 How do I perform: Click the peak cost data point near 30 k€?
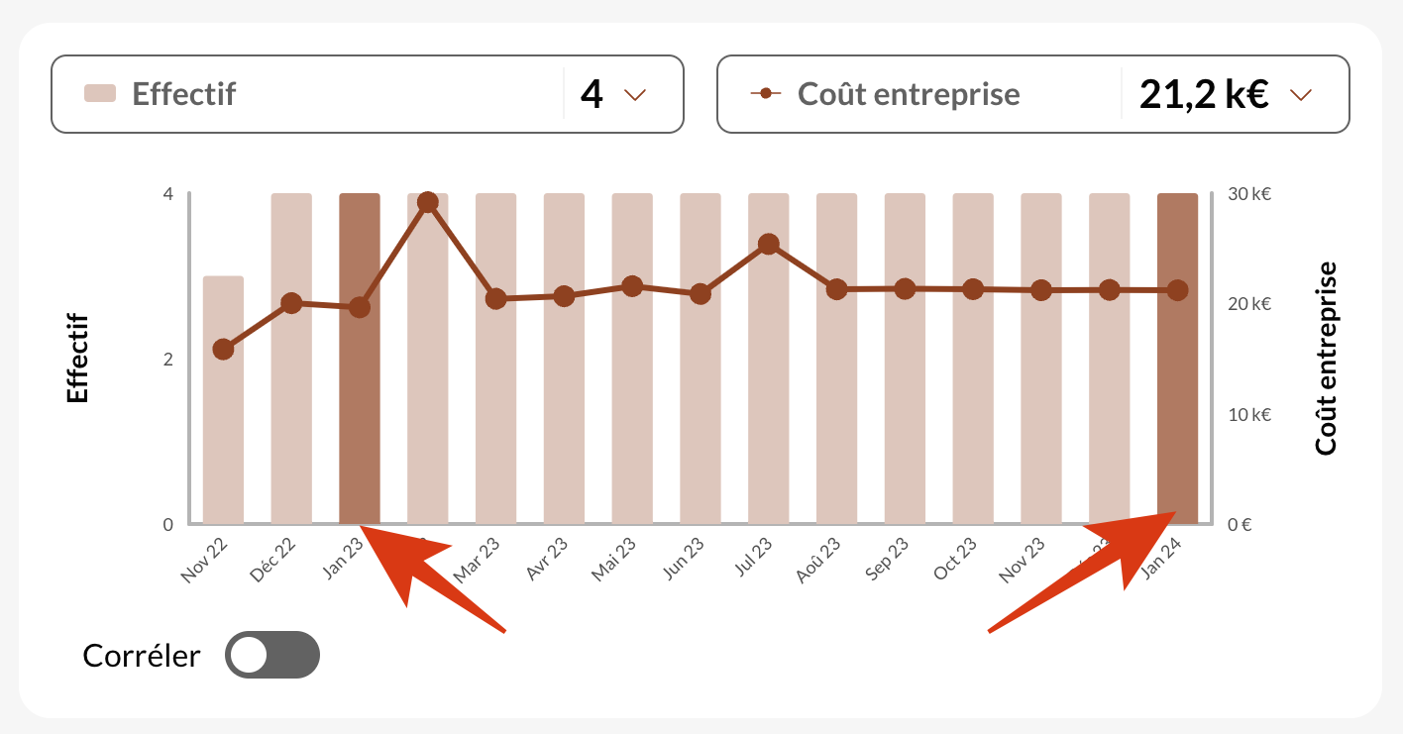428,202
